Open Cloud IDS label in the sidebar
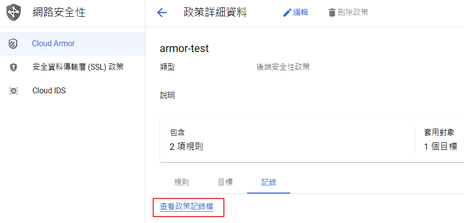This screenshot has width=464, height=223. [x=49, y=91]
